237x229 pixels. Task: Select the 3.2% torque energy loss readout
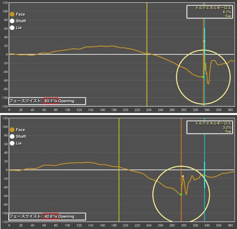pyautogui.click(x=227, y=128)
